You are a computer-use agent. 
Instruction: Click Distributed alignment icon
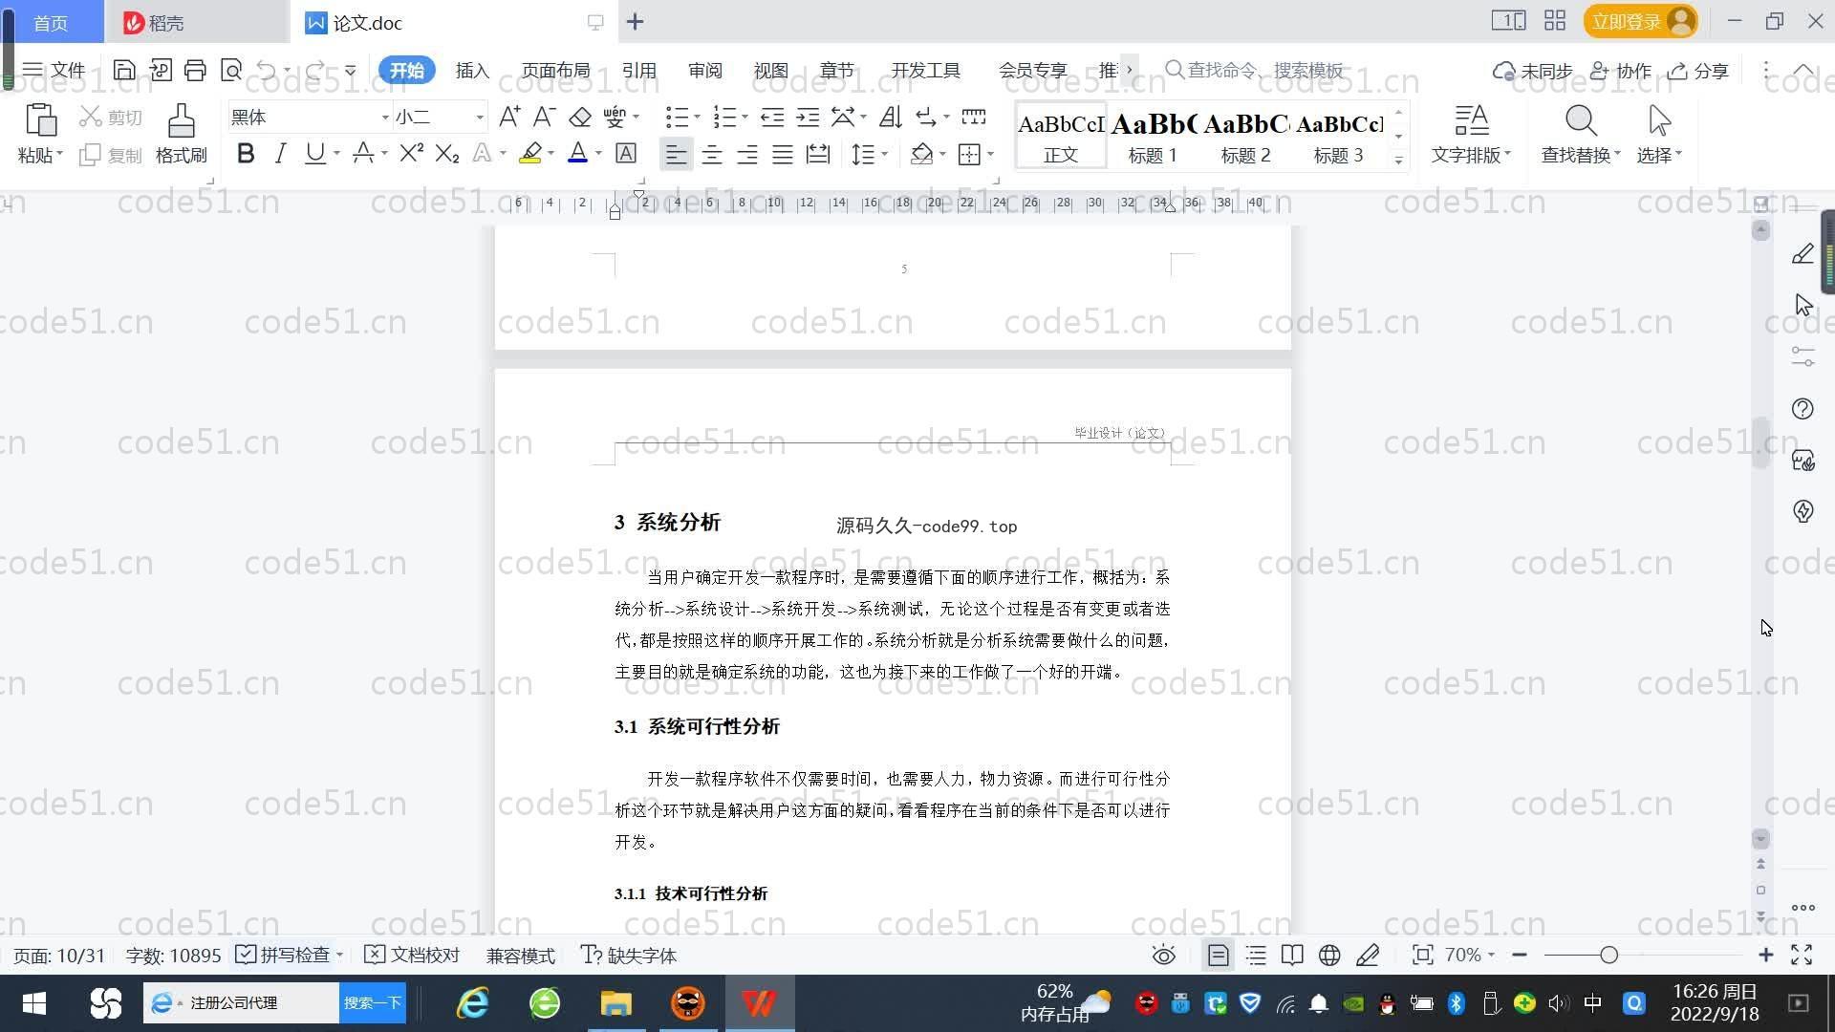tap(818, 154)
